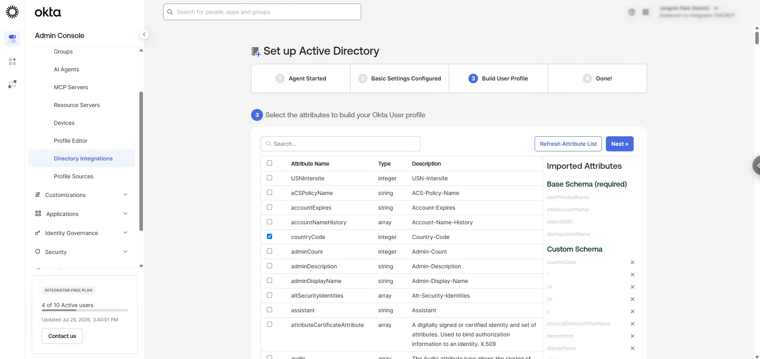Open the dashboard tiles icon in left rail
This screenshot has height=359, width=760.
coord(12,61)
